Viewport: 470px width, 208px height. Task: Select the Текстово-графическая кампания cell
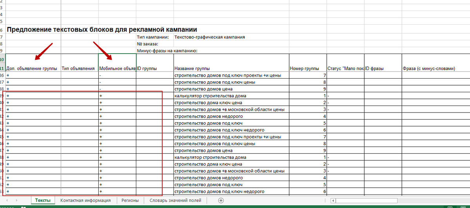[210, 37]
